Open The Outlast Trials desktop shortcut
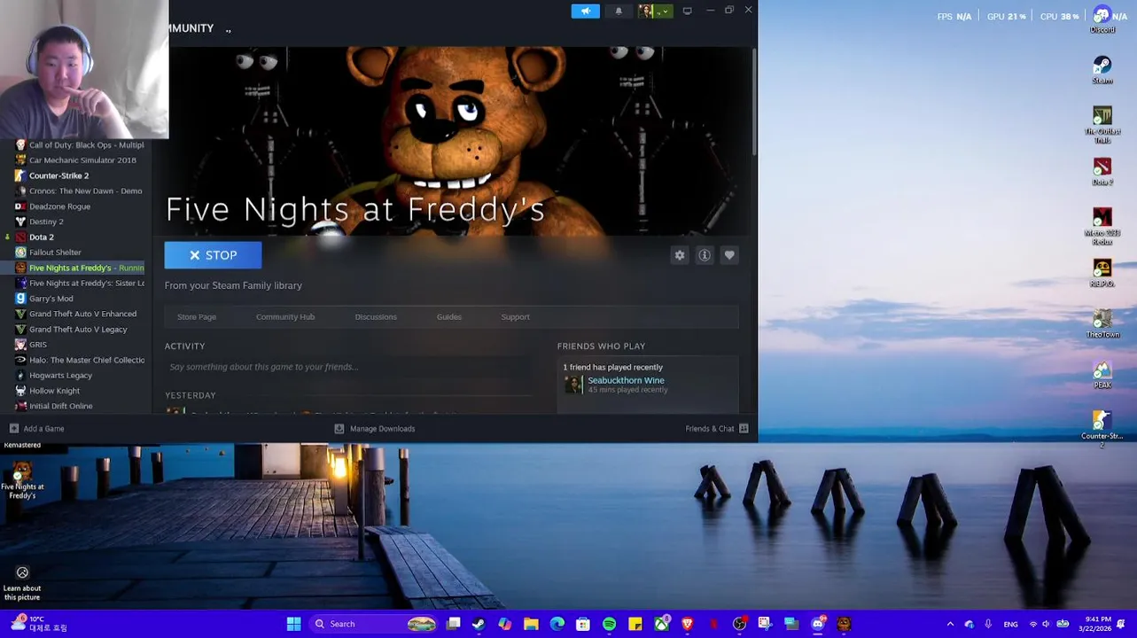 (1102, 125)
